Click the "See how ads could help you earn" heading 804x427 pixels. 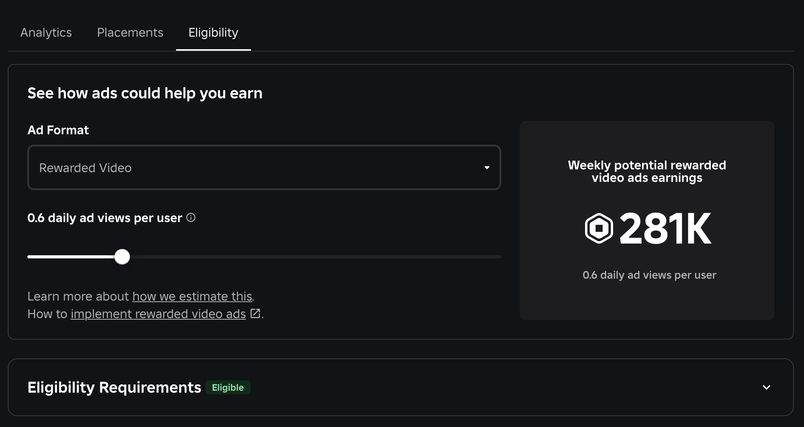tap(145, 93)
